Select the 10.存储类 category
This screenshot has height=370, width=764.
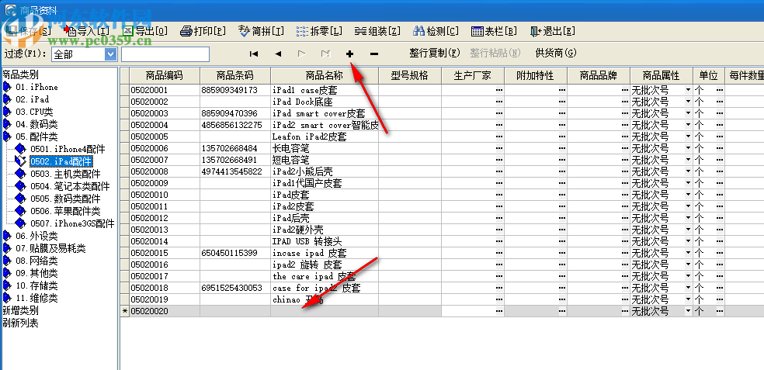point(36,285)
